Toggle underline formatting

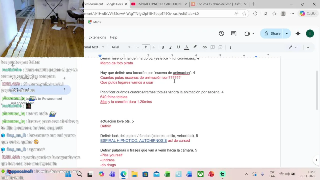click(x=178, y=47)
